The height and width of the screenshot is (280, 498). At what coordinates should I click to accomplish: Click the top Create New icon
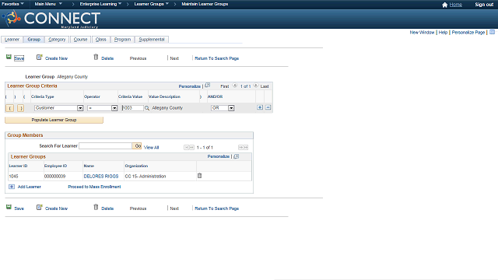point(40,57)
